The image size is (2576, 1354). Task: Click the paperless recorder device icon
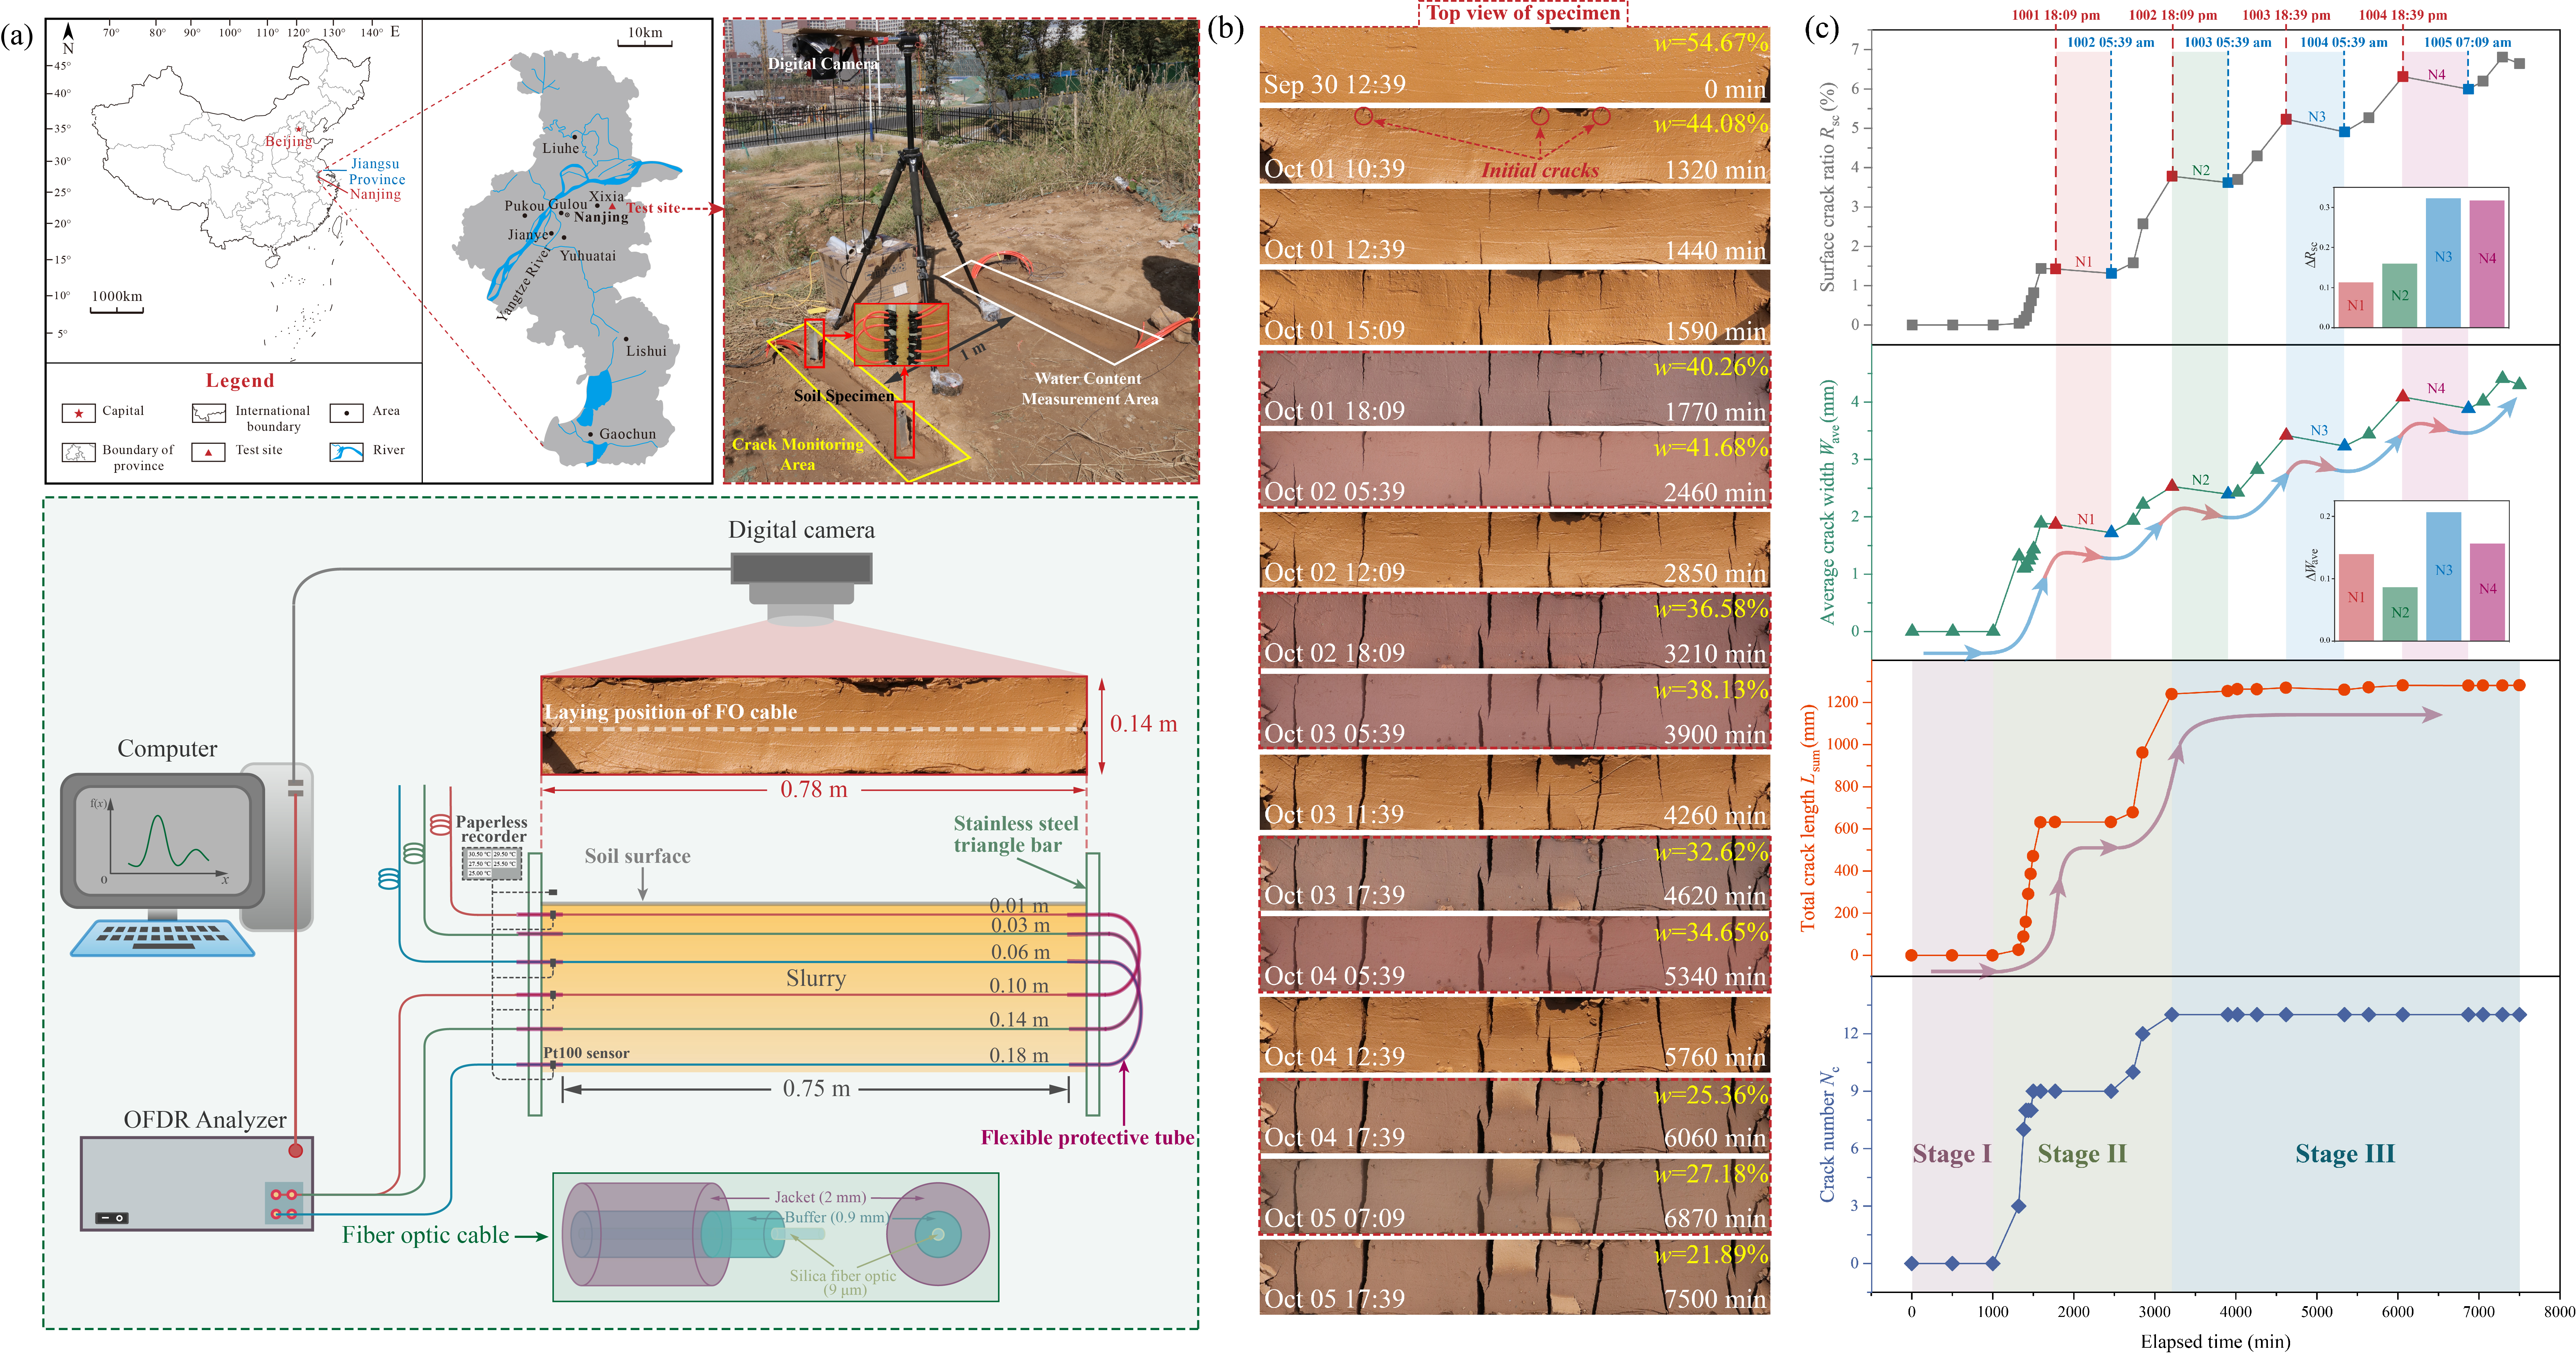tap(492, 863)
